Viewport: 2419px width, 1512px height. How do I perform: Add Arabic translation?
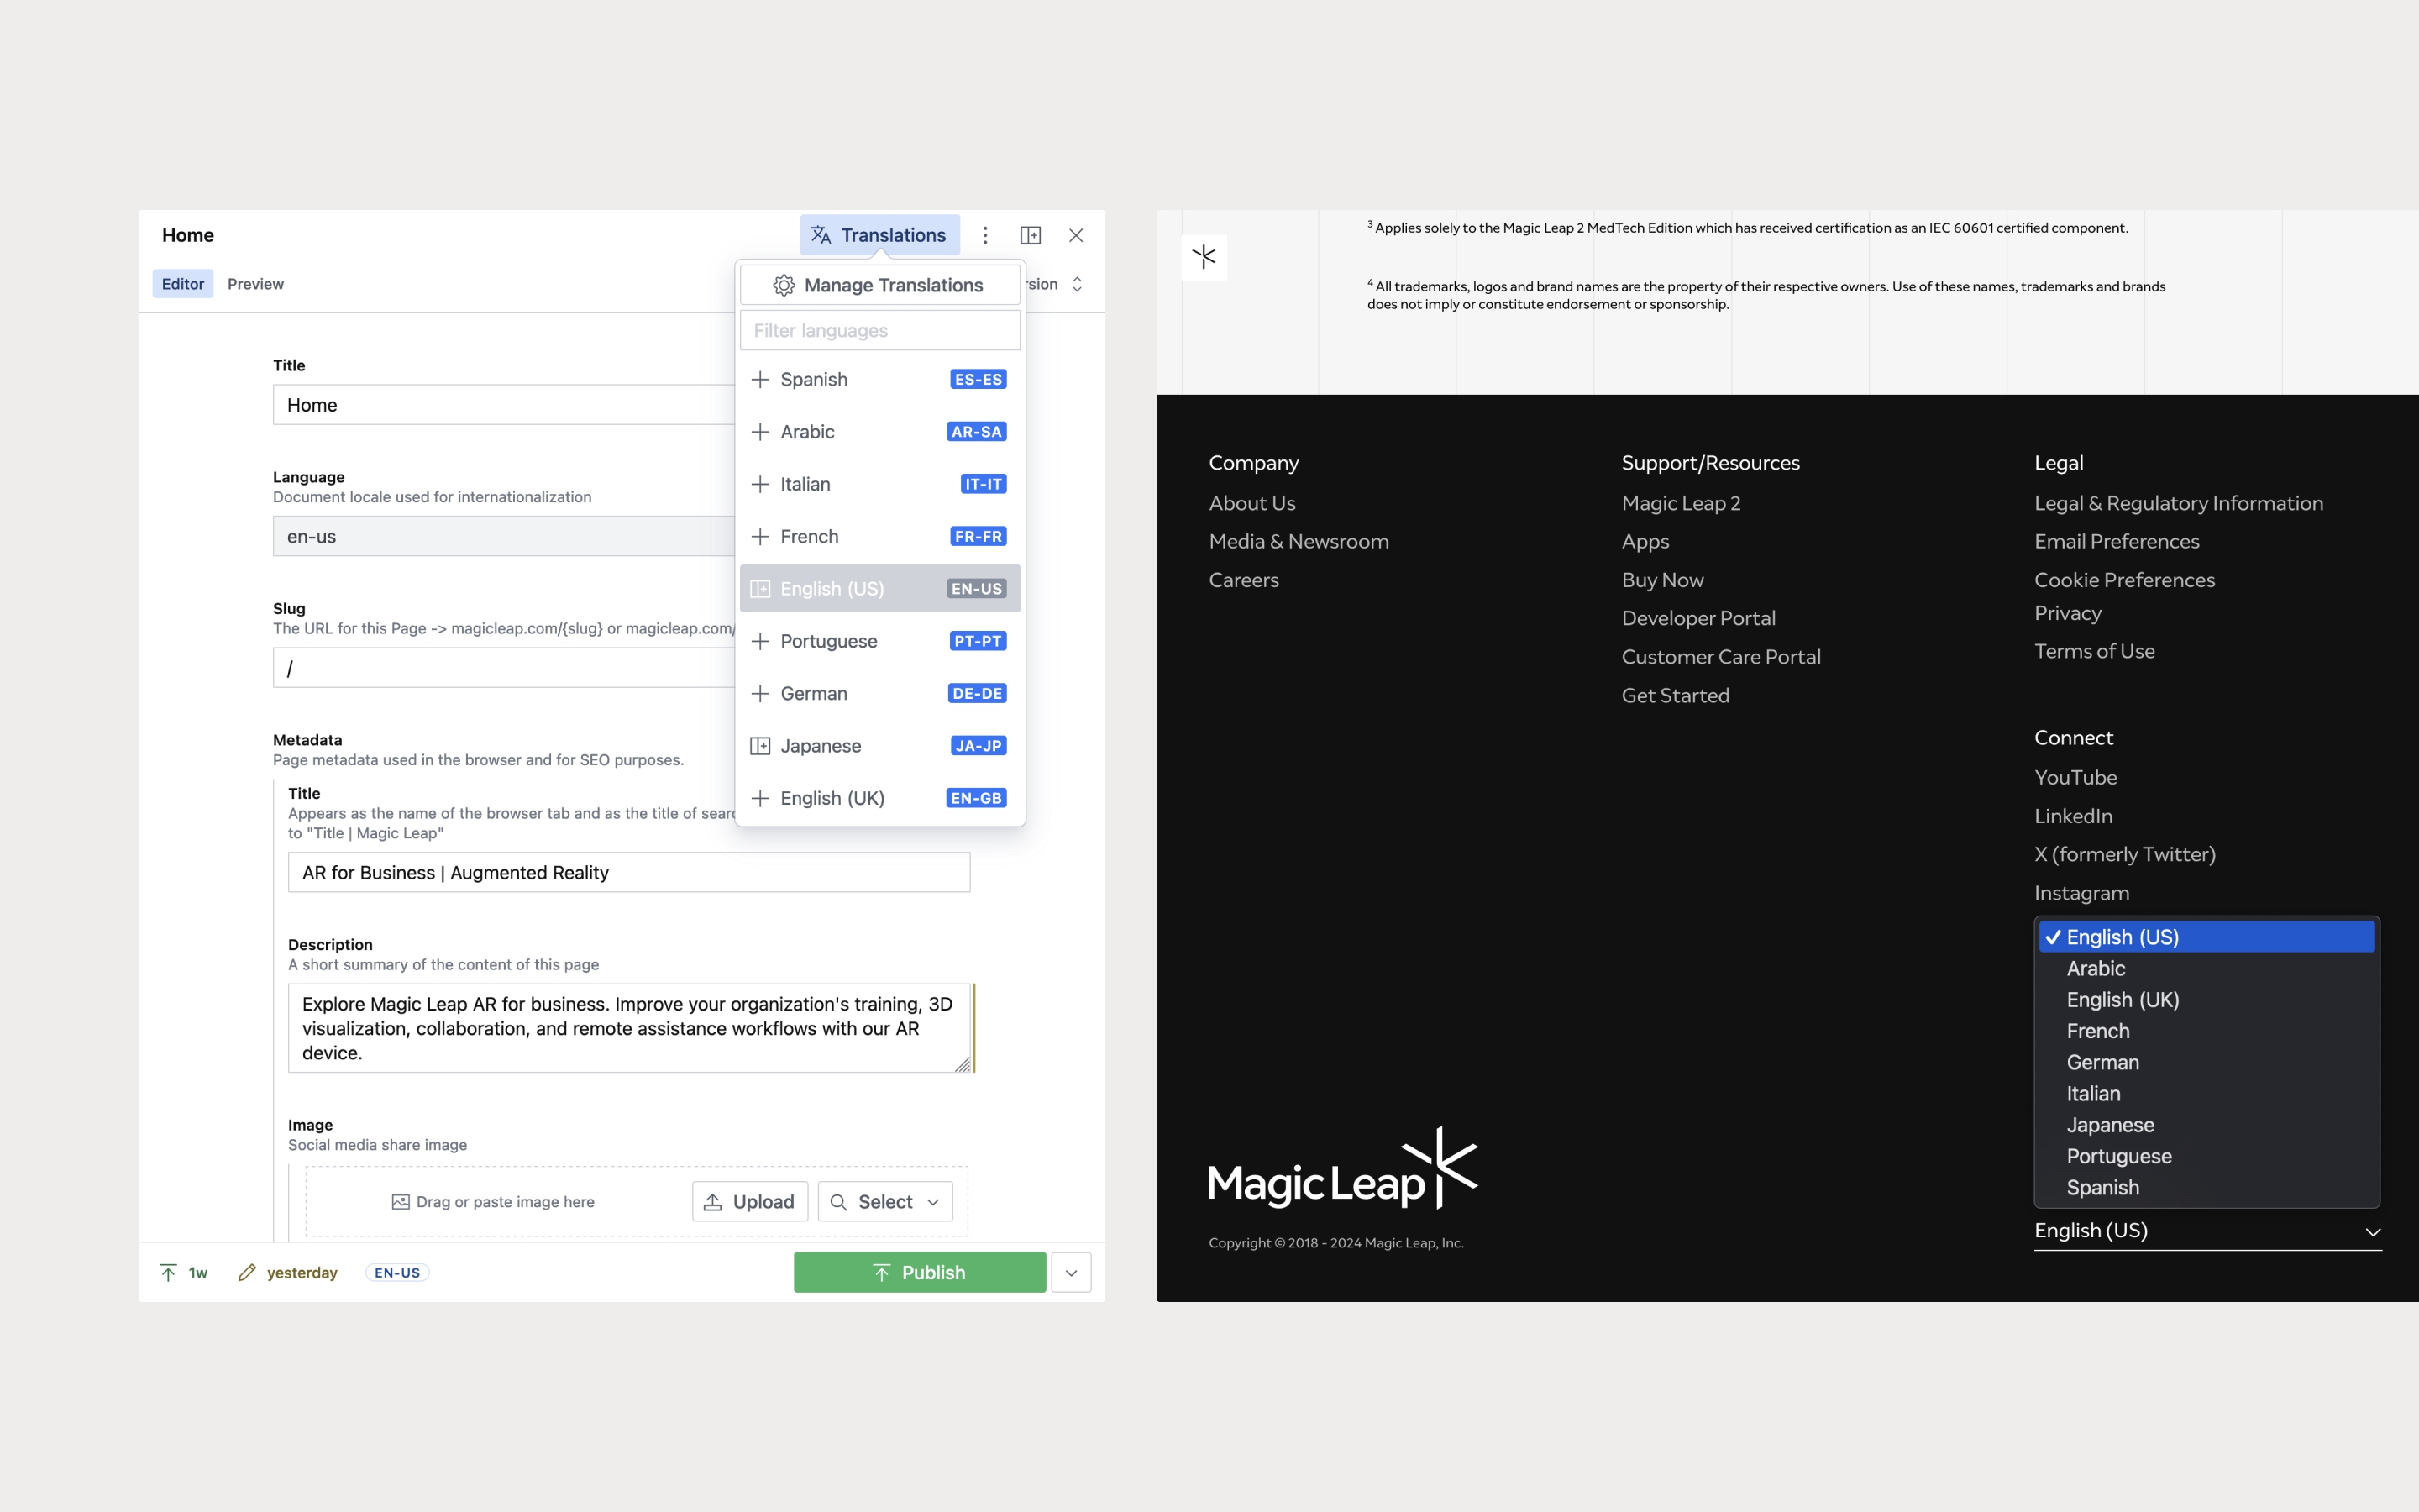click(x=879, y=432)
